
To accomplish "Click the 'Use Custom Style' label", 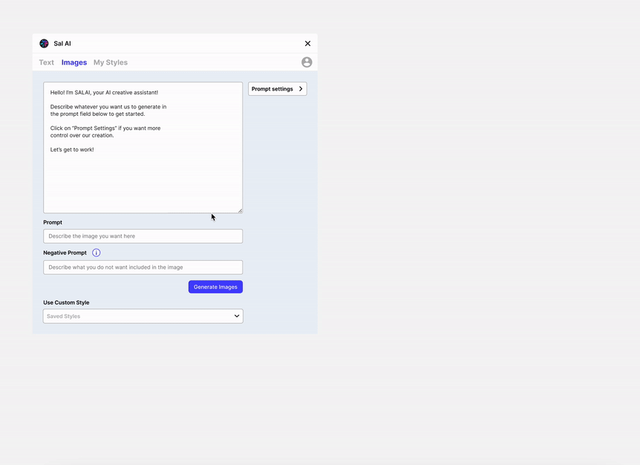I will [66, 302].
